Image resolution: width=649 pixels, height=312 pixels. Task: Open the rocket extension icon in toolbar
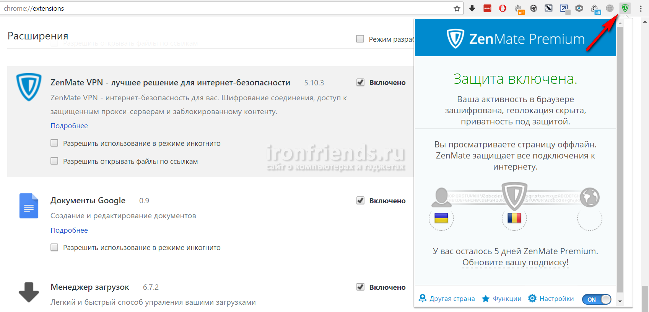tap(549, 8)
